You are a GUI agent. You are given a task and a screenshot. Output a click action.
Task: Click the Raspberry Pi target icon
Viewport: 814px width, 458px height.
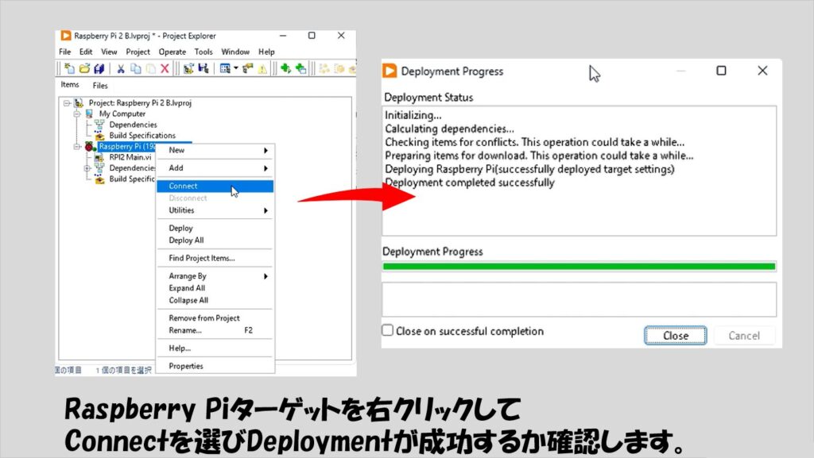coord(89,147)
